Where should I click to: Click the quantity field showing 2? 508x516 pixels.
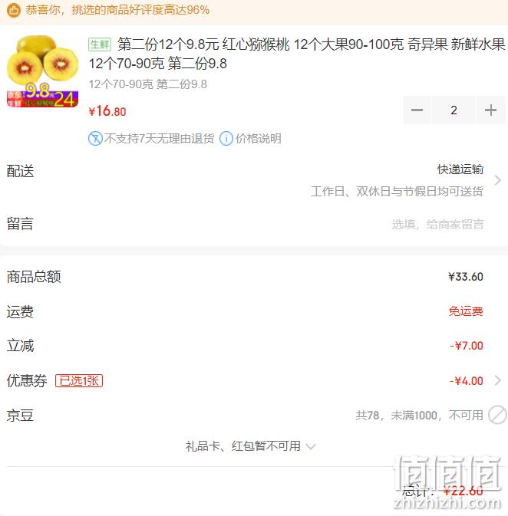click(x=454, y=110)
